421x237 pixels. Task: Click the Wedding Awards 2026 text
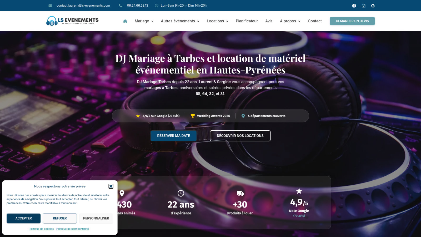coord(214,116)
